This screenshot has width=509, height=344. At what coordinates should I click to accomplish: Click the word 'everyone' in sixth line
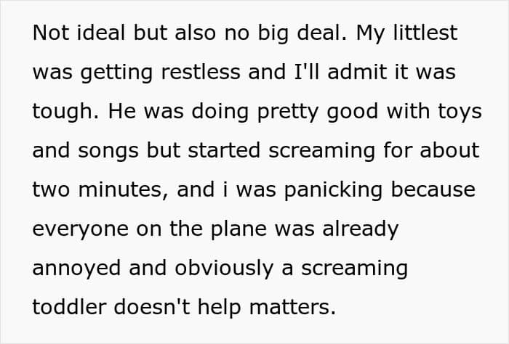[x=81, y=229]
